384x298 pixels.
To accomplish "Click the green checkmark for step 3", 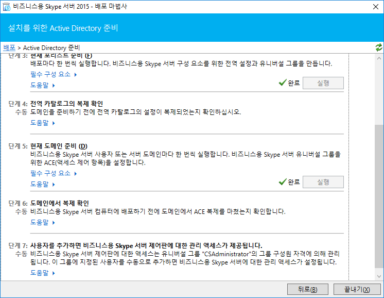I will click(283, 82).
